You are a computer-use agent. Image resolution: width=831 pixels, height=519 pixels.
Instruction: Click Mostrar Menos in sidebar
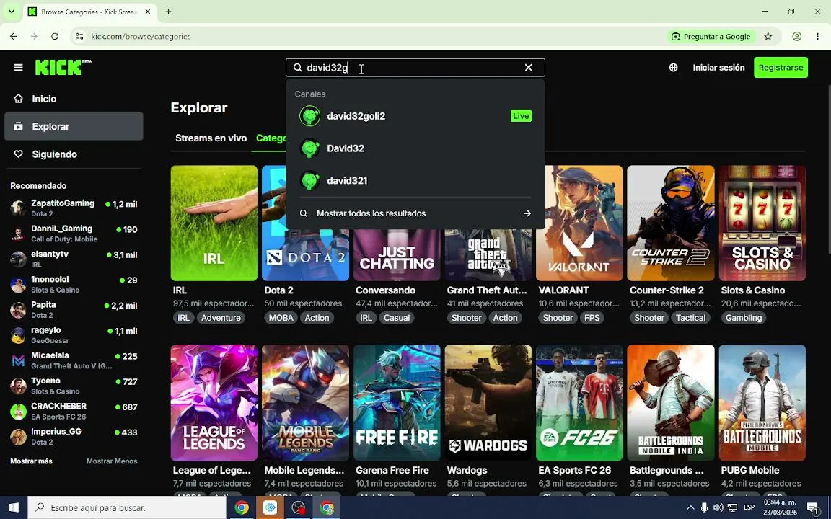pos(112,461)
